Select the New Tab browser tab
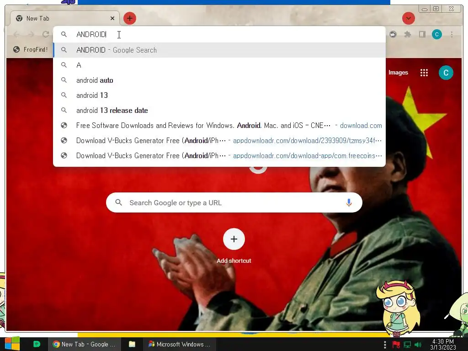Image resolution: width=468 pixels, height=351 pixels. tap(65, 18)
